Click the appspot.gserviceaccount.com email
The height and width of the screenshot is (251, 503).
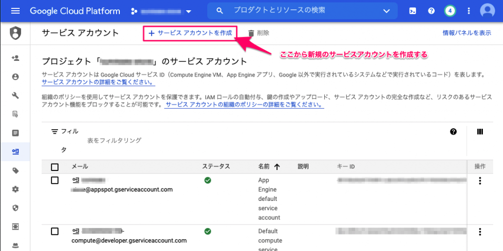point(122,190)
